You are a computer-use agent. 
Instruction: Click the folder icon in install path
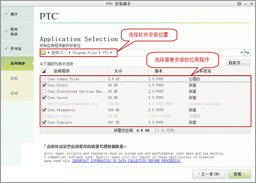coord(43,53)
